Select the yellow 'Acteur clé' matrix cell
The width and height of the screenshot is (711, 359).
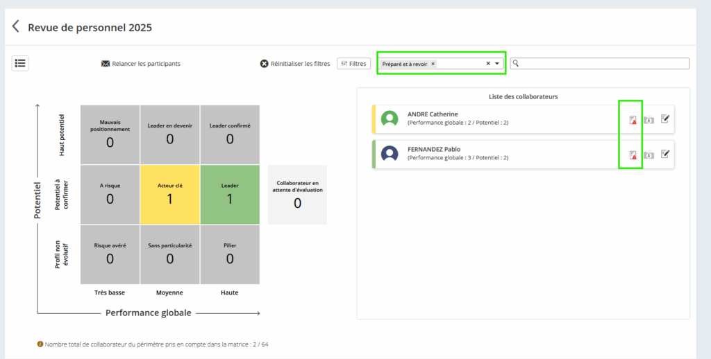(x=170, y=194)
